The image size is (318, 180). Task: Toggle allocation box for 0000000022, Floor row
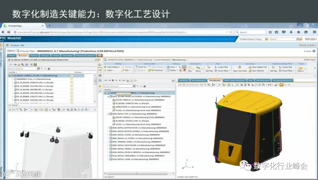pos(72,79)
